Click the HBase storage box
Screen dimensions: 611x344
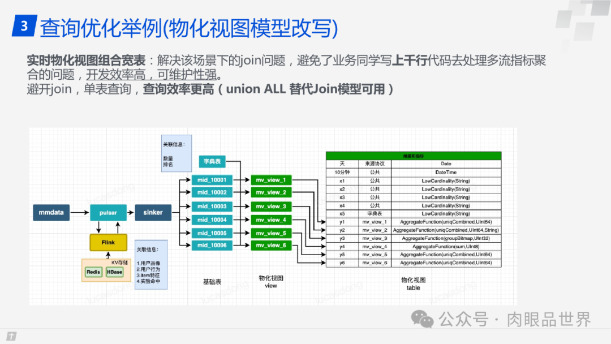[x=114, y=272]
